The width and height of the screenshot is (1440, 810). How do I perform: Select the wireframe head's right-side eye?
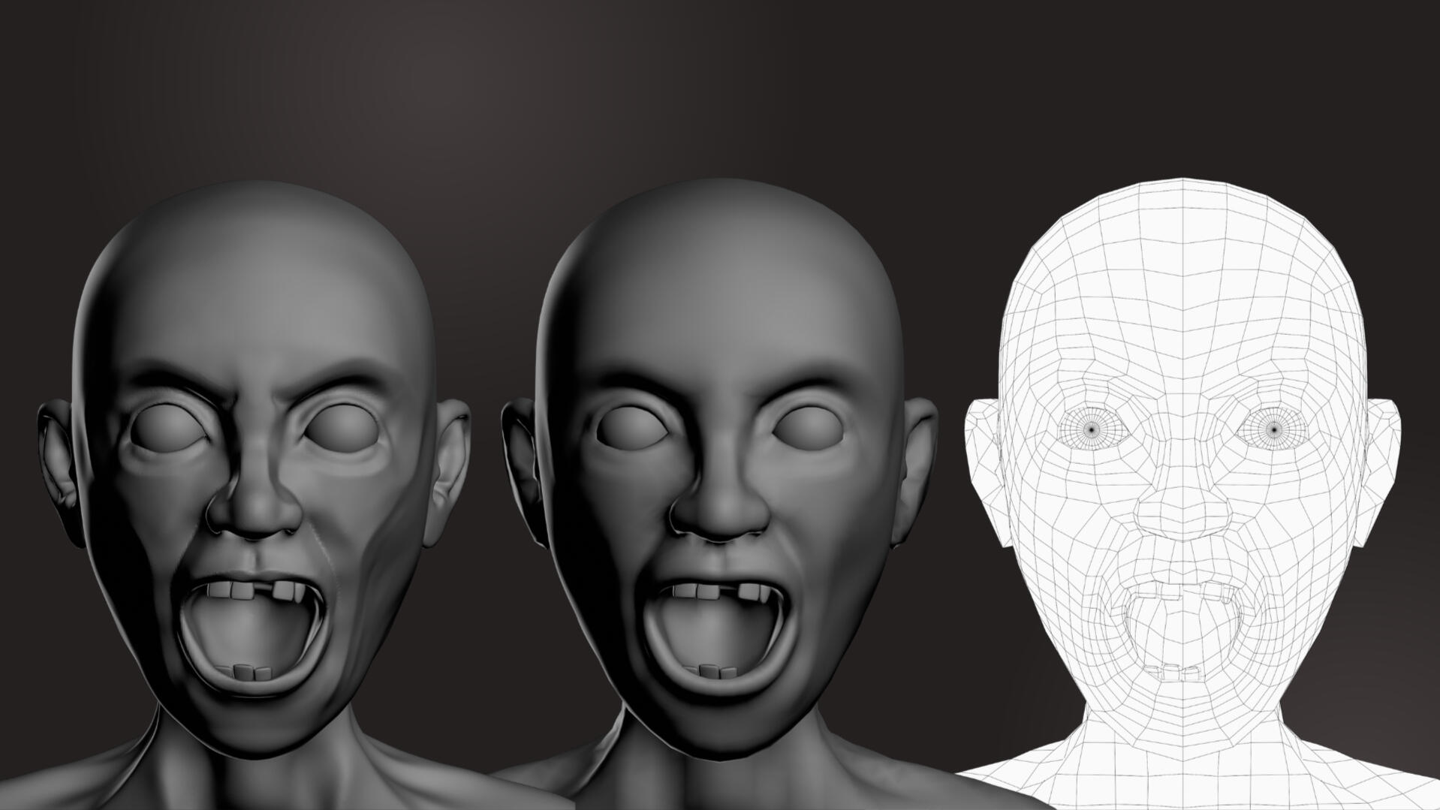tap(1273, 429)
